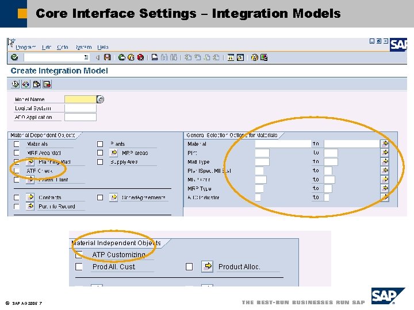
Task: Click the Material from-value field
Action: coord(283,144)
